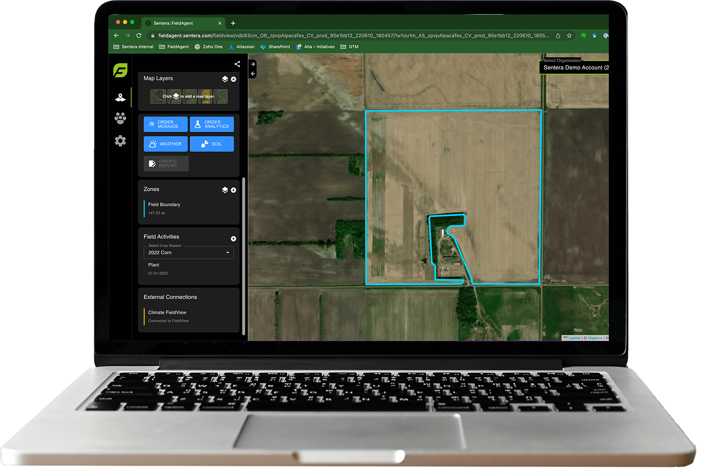Select the Plant activity entry

coord(154,265)
